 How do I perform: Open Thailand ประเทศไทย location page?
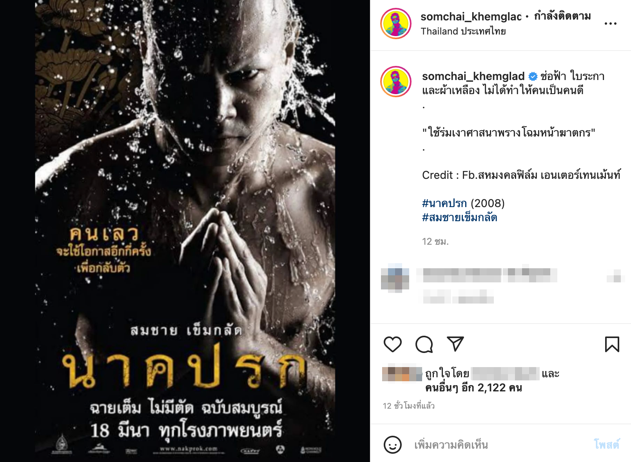point(463,31)
